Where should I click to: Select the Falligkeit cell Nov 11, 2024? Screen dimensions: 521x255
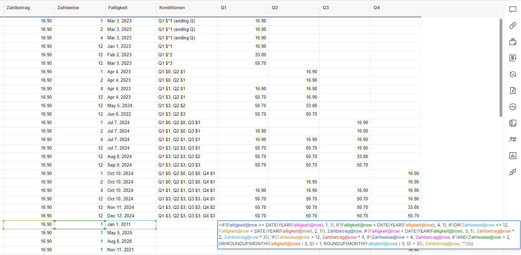[x=131, y=207]
